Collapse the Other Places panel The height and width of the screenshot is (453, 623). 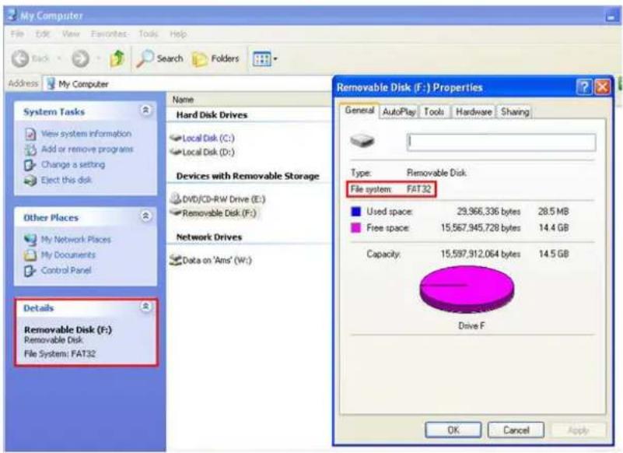point(145,216)
